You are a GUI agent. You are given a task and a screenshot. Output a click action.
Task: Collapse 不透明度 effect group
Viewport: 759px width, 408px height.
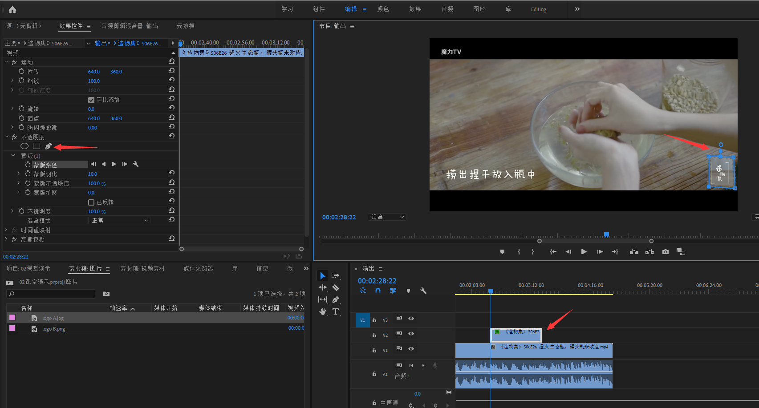click(7, 137)
